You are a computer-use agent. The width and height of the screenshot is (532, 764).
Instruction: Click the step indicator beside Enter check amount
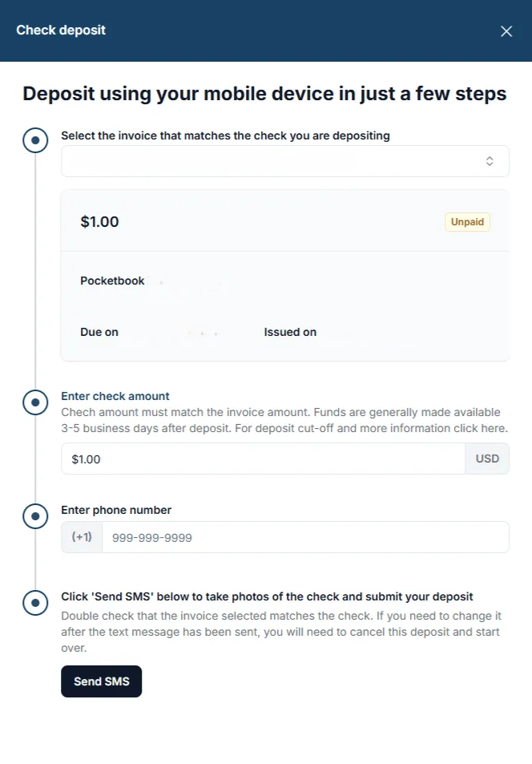[35, 402]
